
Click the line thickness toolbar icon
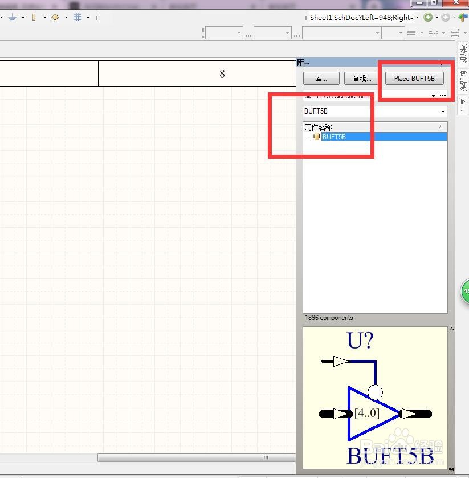click(411, 33)
